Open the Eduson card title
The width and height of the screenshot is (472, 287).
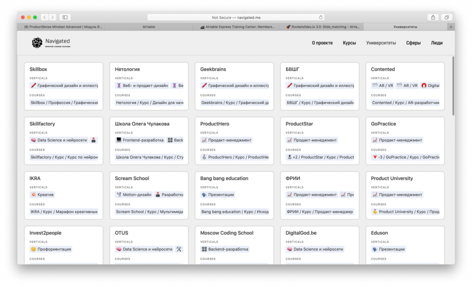pos(379,233)
